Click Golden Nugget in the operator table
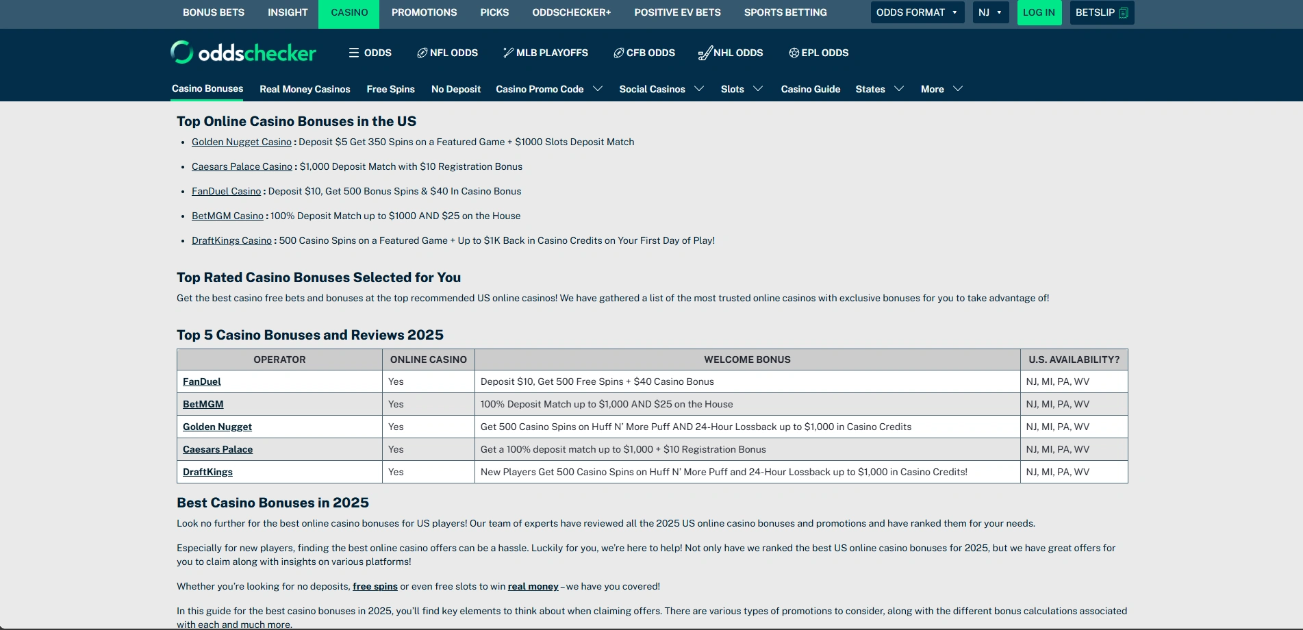This screenshot has width=1303, height=630. 217,427
